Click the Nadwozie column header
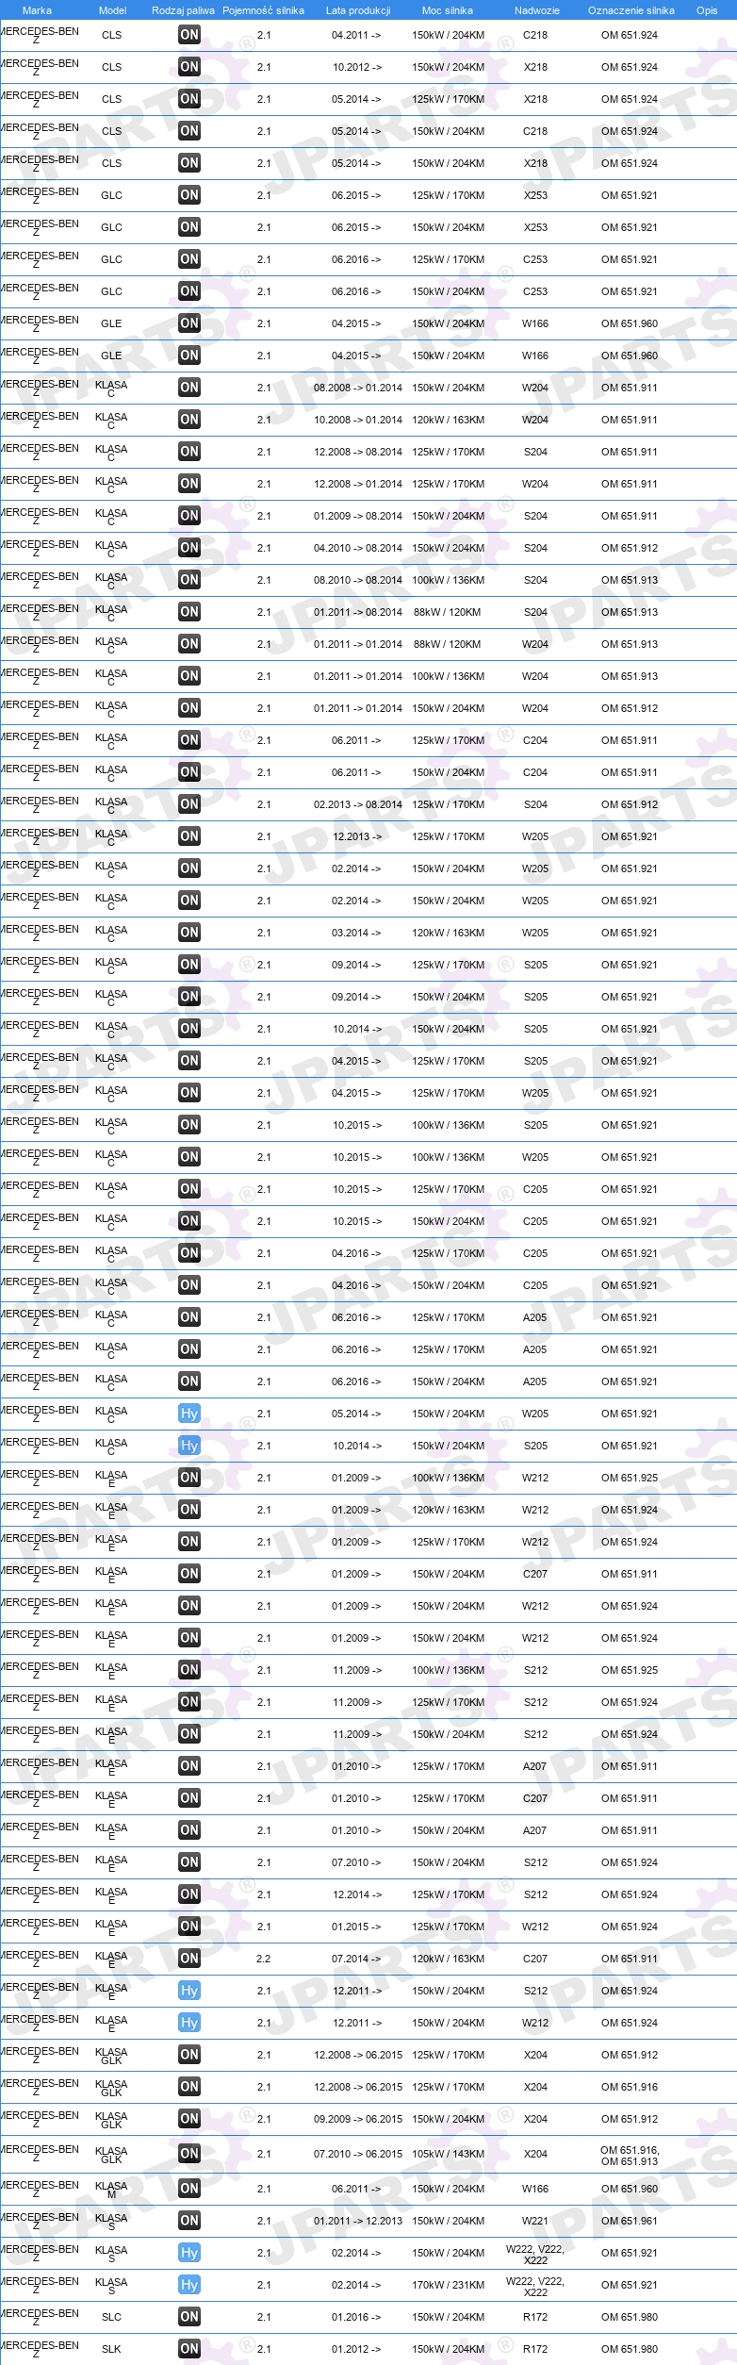Screen dimensions: 737x2365 pos(536,10)
